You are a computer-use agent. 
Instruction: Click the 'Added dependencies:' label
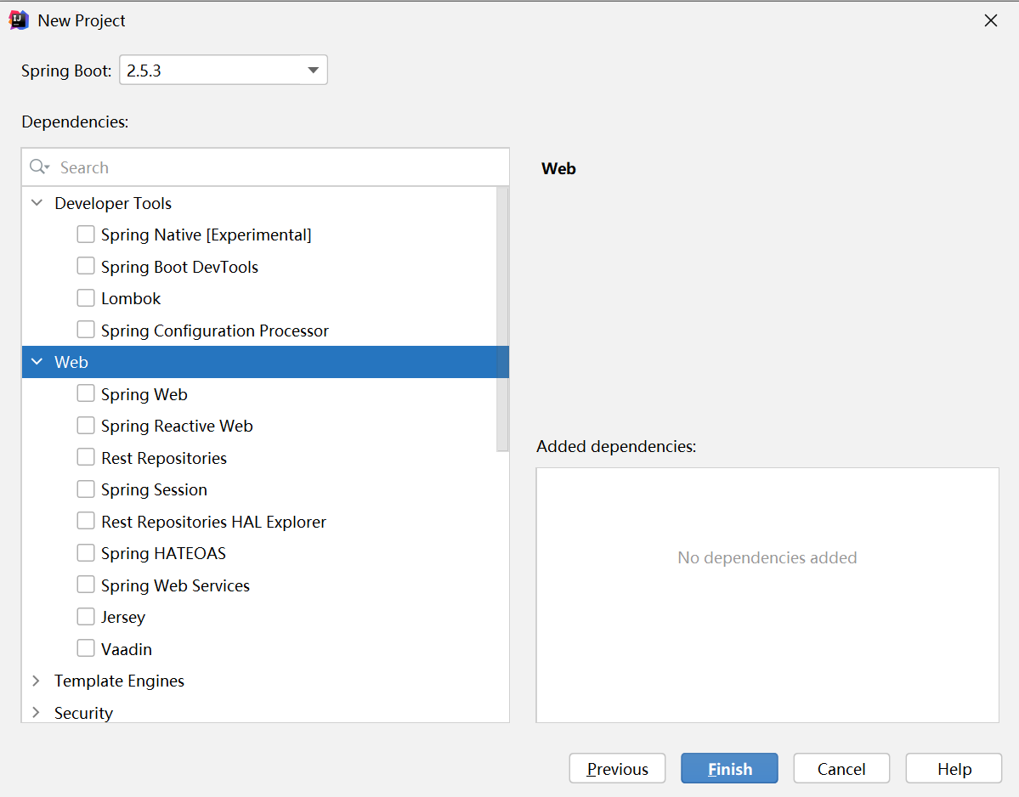(616, 446)
